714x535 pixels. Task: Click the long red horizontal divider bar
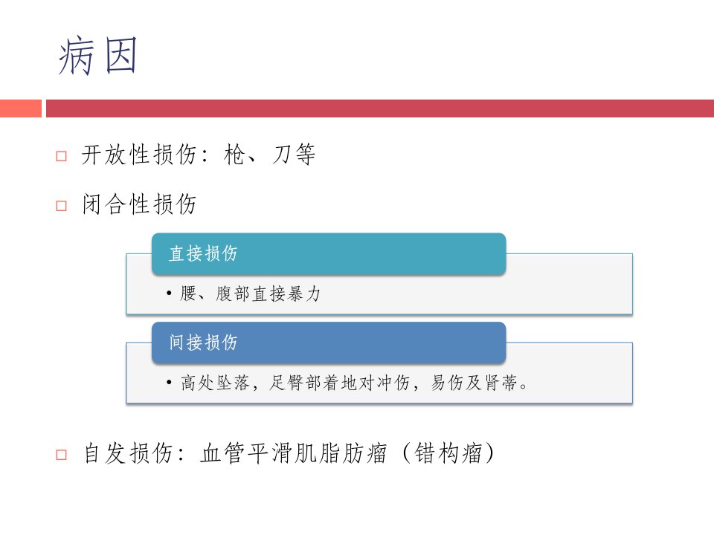380,108
